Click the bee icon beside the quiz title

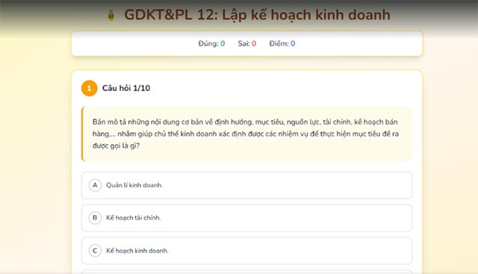(111, 15)
